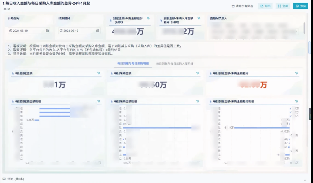The image size is (313, 183).
Task: Toggle the filter on 每日到账金额明细 chart
Action: pyautogui.click(x=98, y=101)
